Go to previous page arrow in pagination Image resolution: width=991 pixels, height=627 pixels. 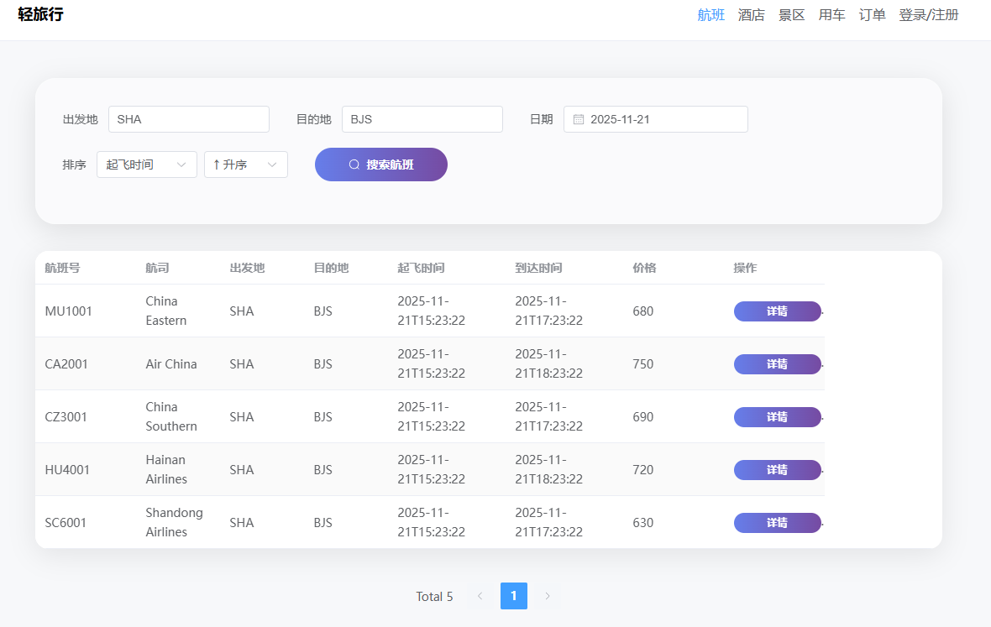(480, 596)
